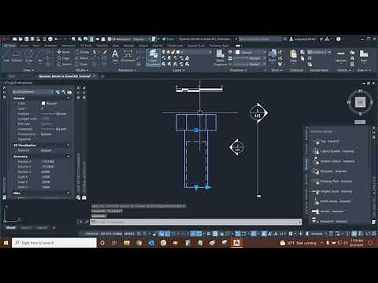Open the Insert block tool
The height and width of the screenshot is (283, 378).
coord(272,56)
